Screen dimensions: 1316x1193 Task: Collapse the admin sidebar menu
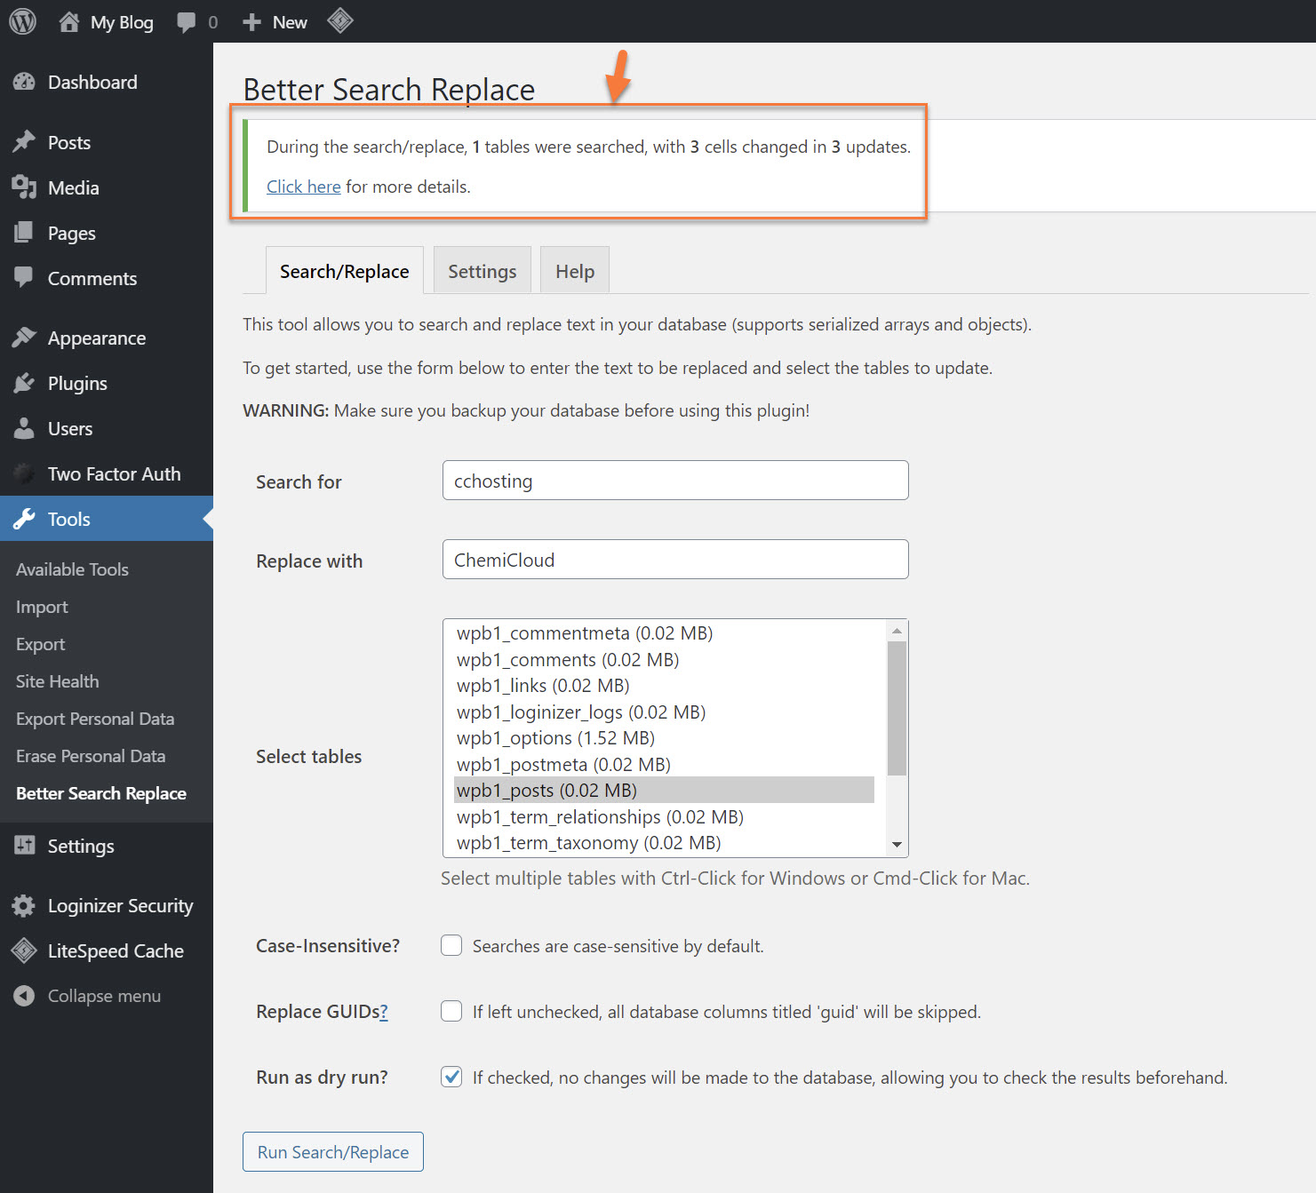24,996
